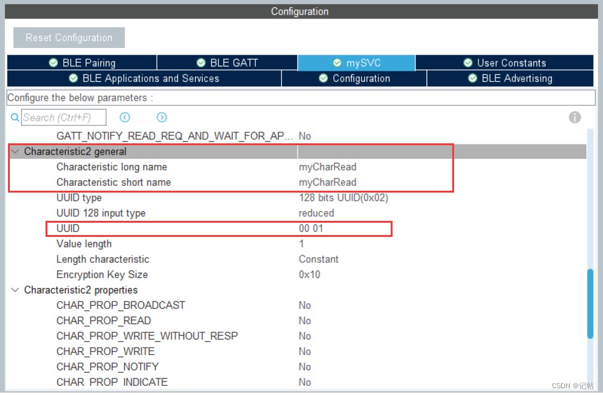The width and height of the screenshot is (603, 395).
Task: Change GATT_NOTIFY_READ_REQ_AND_WAIT_FOR_AP value No
Action: coord(305,136)
